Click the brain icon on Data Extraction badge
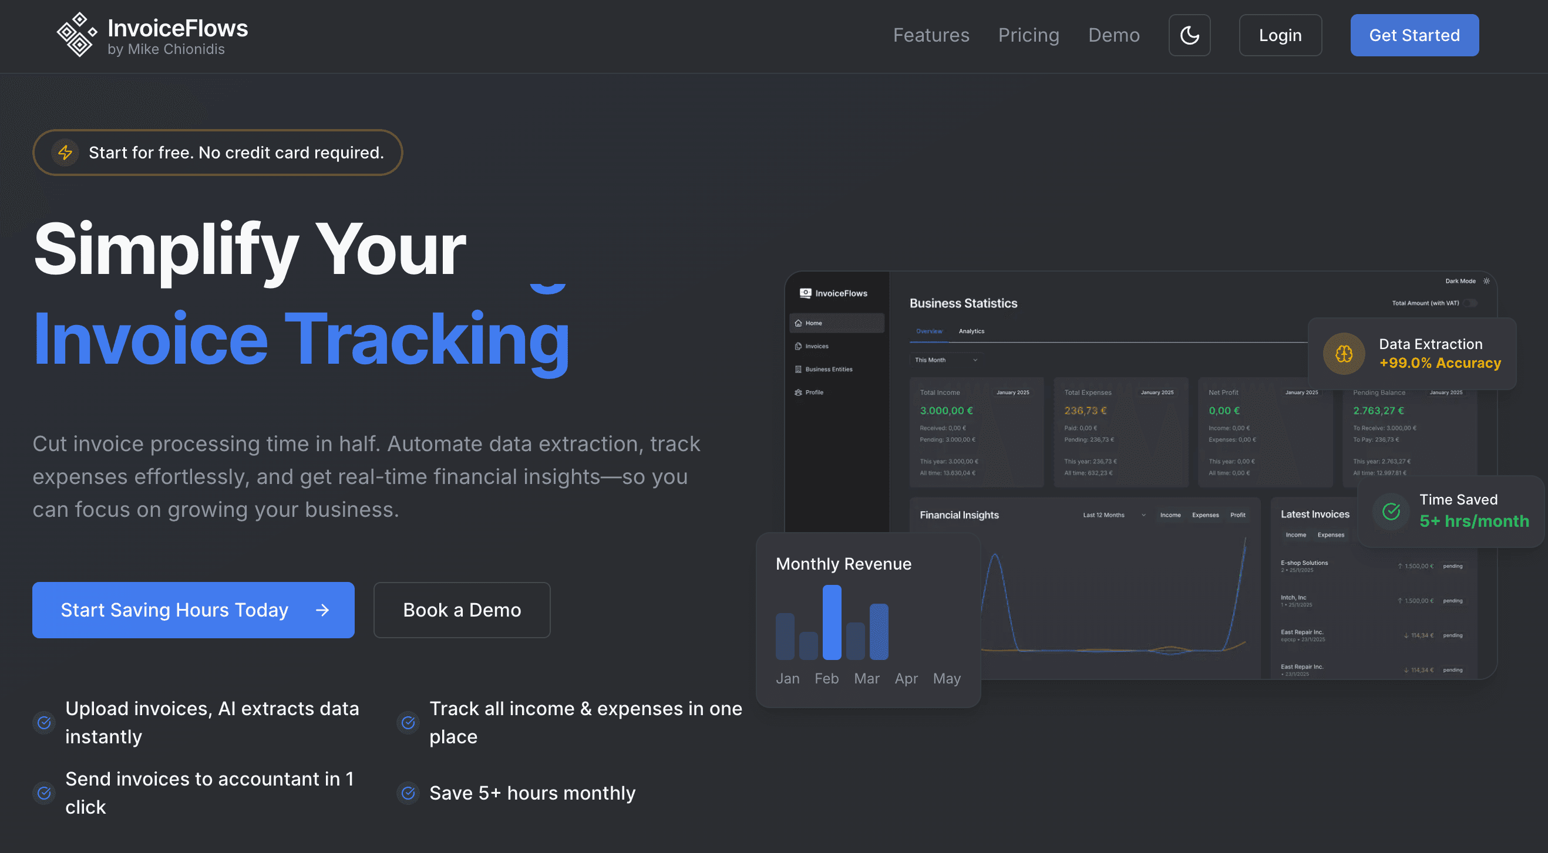 [x=1344, y=354]
